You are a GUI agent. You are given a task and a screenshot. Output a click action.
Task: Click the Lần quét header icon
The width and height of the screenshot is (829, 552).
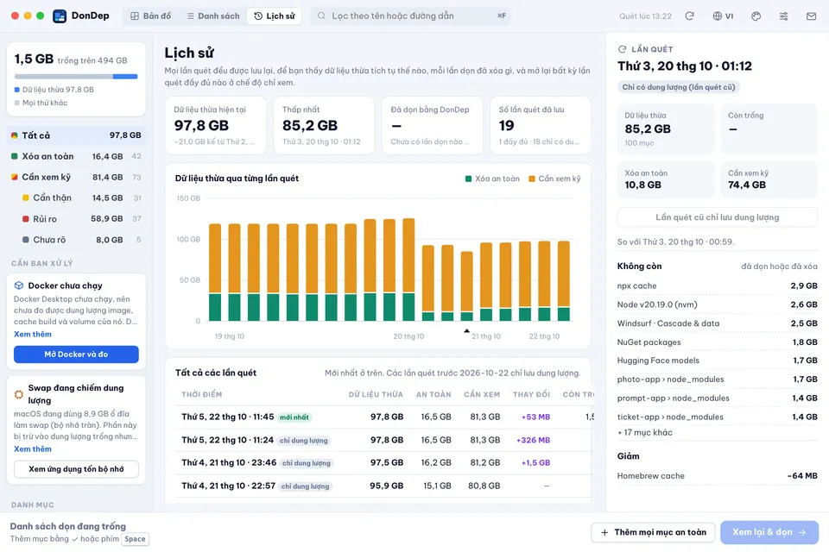tap(622, 49)
